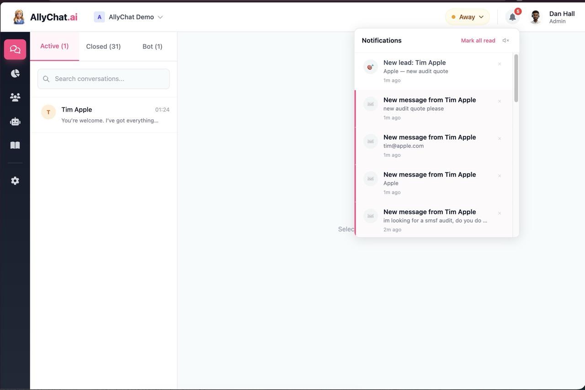This screenshot has height=390, width=585.
Task: Expand the Away status dropdown
Action: pos(467,17)
